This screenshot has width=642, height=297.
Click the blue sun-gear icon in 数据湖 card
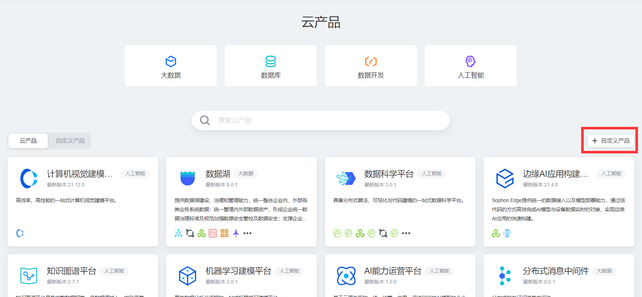[x=179, y=233]
